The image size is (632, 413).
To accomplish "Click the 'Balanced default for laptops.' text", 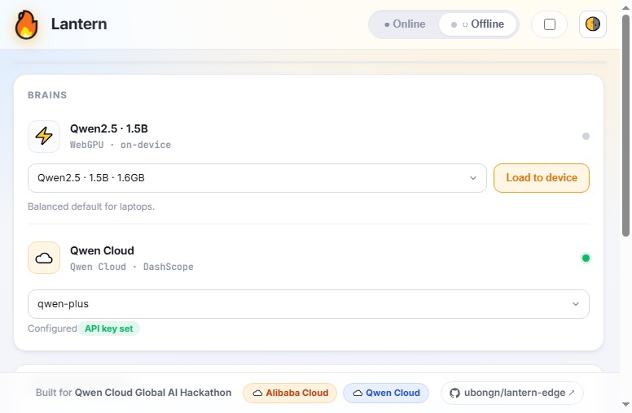I will point(91,206).
